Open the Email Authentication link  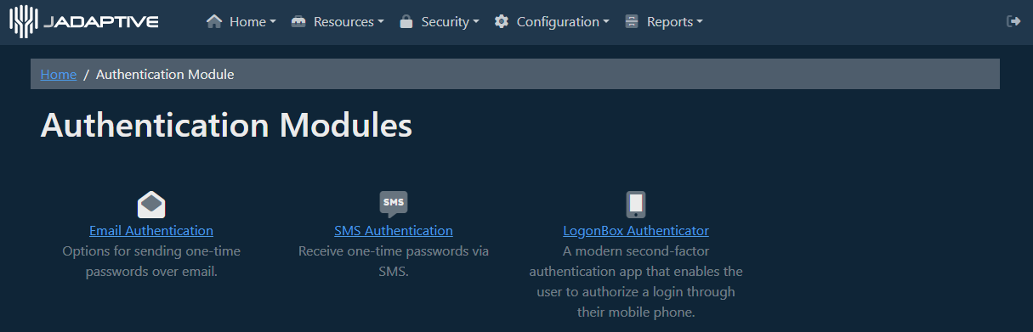pyautogui.click(x=151, y=231)
